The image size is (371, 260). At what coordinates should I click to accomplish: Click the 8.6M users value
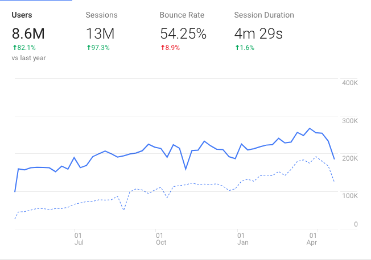pos(28,33)
